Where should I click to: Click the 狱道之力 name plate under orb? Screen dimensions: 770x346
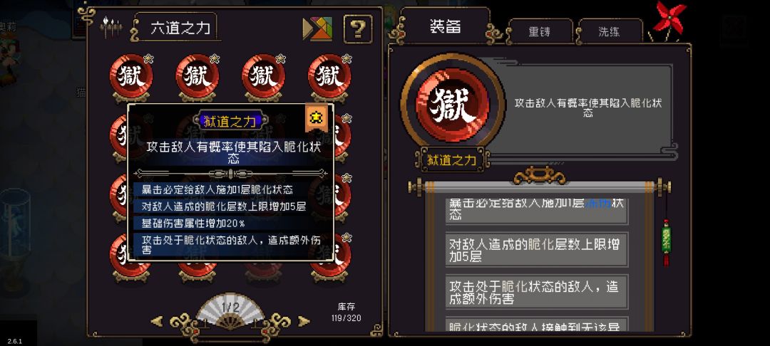451,159
